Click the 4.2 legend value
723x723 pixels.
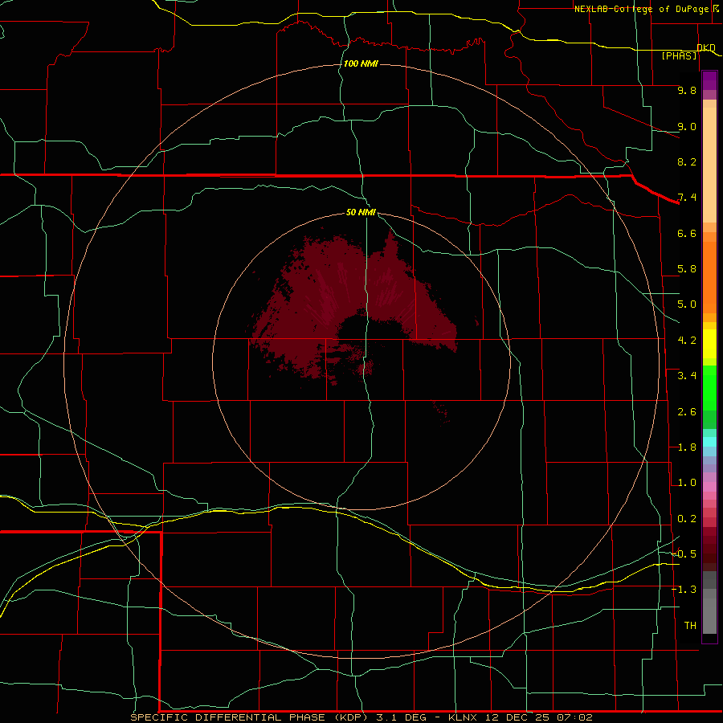pyautogui.click(x=687, y=341)
